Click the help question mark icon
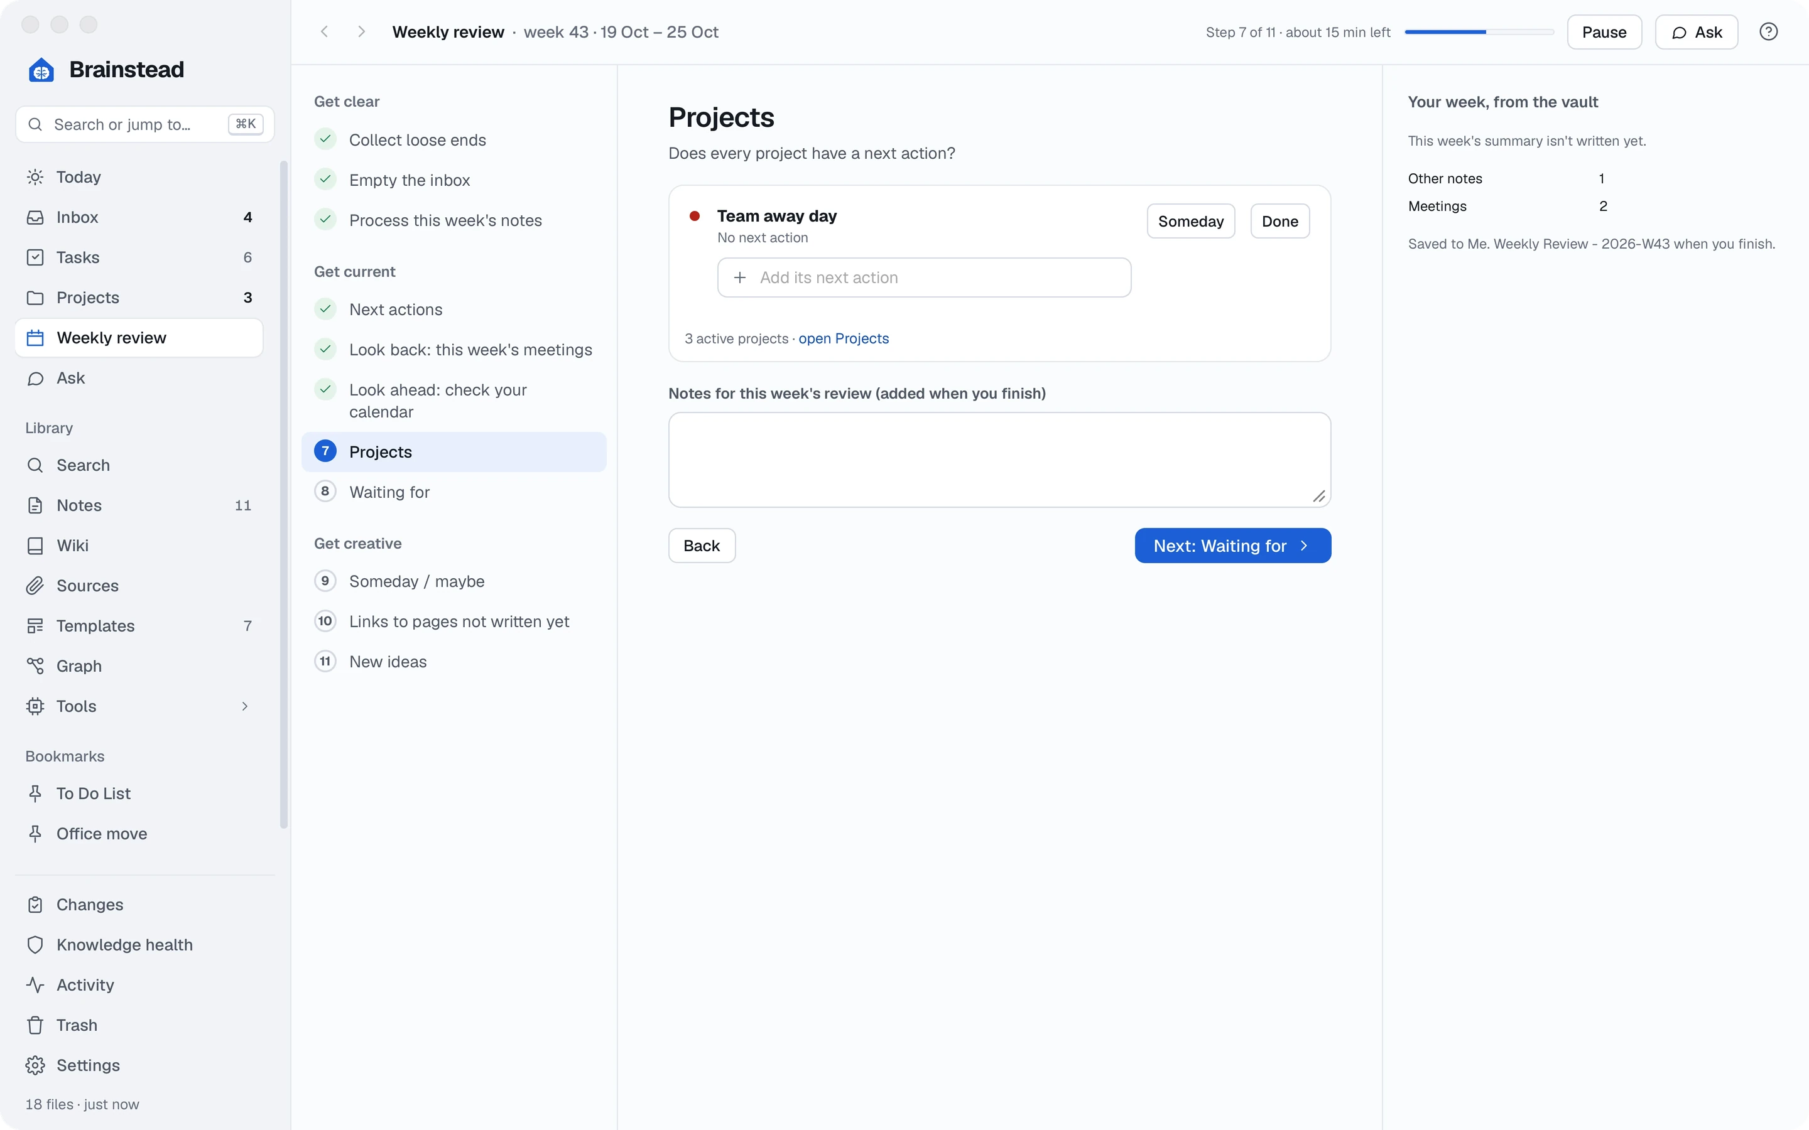Screen dimensions: 1809x1130 click(x=1768, y=32)
